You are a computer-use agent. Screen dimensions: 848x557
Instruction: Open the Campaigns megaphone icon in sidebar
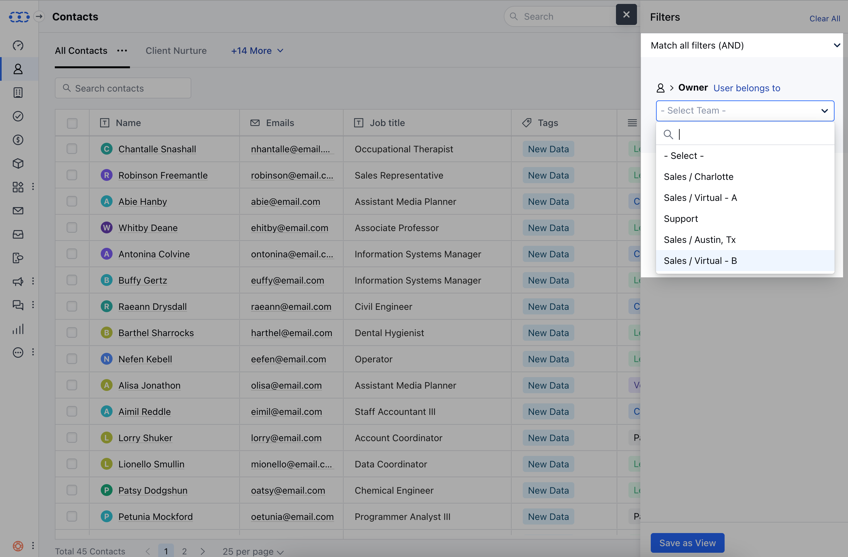click(18, 282)
